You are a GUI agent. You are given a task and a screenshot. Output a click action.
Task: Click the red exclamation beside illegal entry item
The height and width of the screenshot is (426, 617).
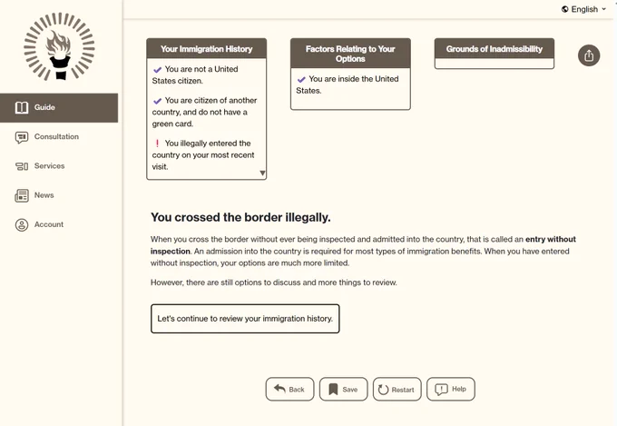click(x=157, y=143)
